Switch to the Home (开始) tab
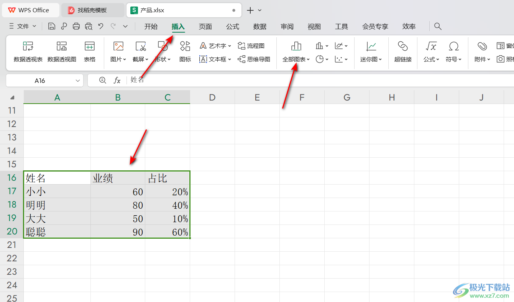 tap(151, 26)
